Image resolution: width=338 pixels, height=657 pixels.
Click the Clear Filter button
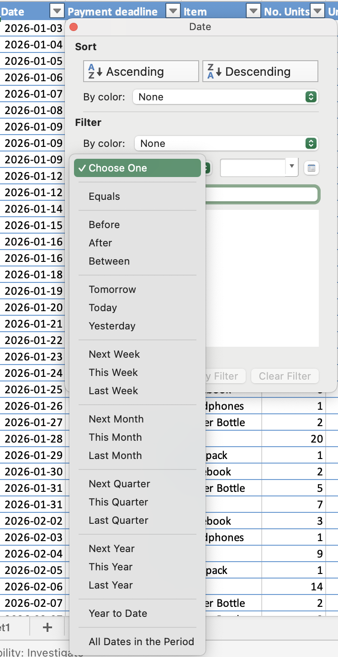[x=285, y=376]
